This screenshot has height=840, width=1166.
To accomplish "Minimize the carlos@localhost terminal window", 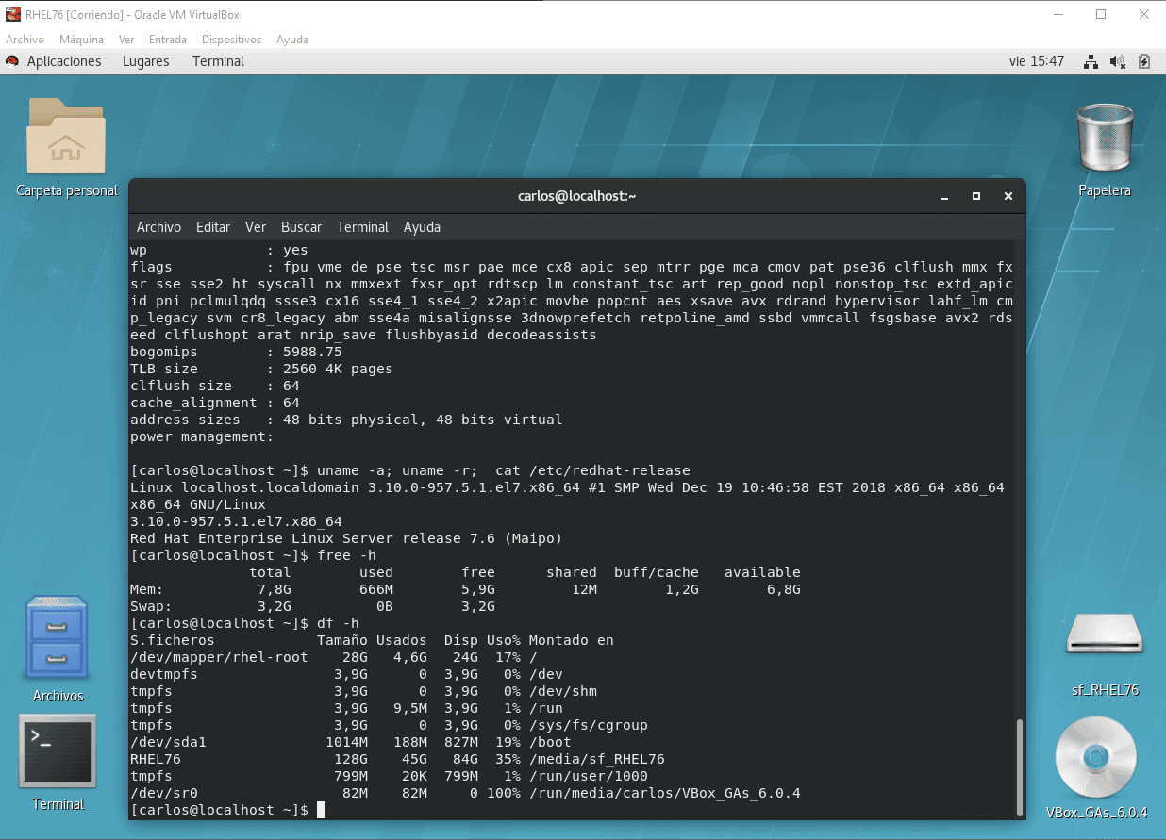I will tap(944, 197).
